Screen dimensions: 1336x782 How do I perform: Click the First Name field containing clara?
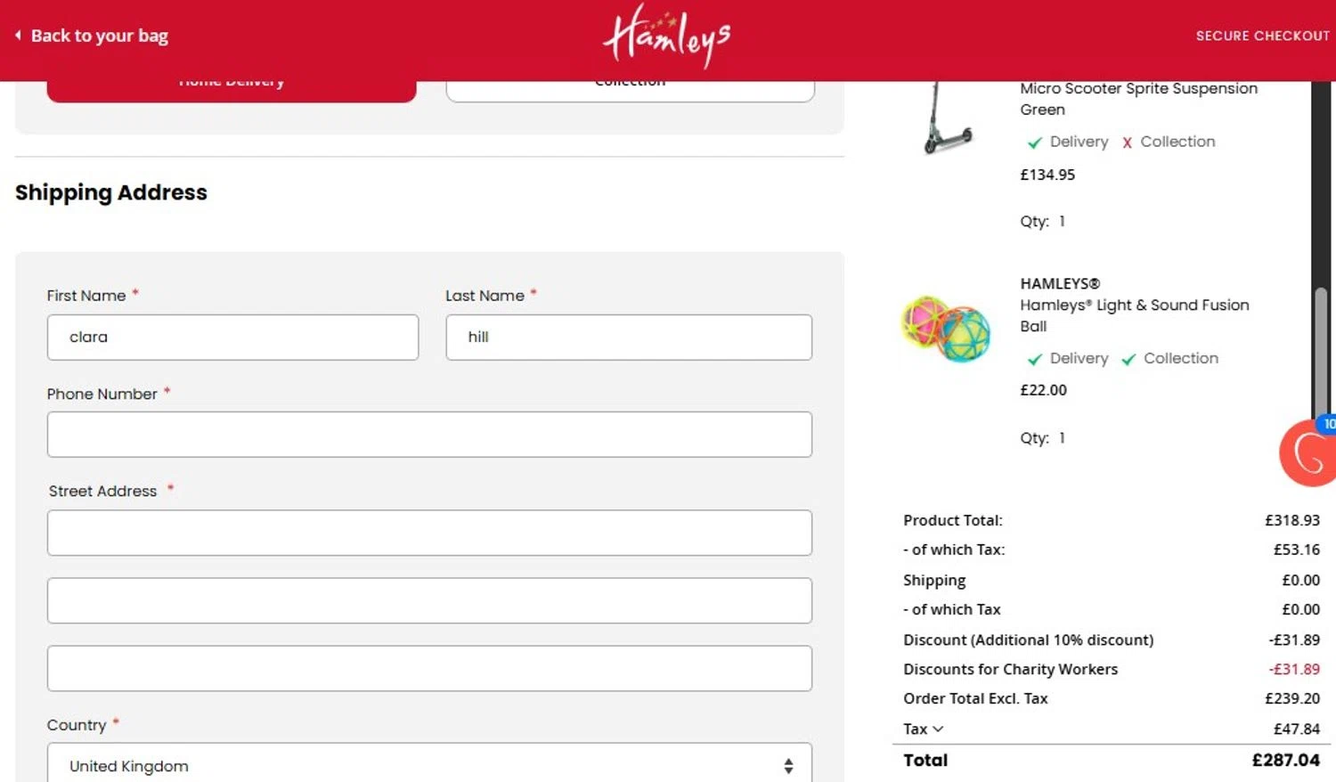(x=232, y=338)
